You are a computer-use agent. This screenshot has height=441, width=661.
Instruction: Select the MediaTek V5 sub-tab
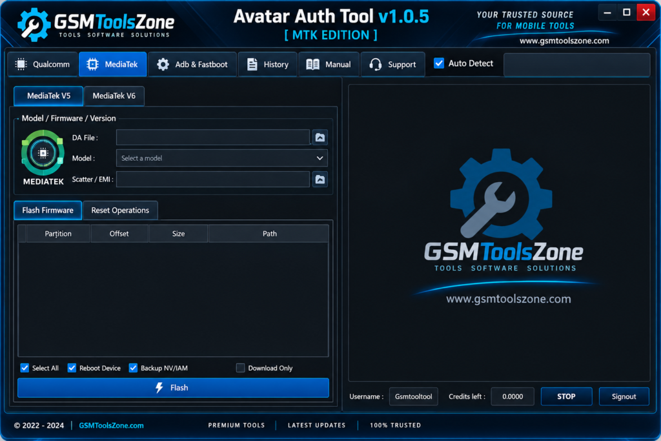point(48,96)
